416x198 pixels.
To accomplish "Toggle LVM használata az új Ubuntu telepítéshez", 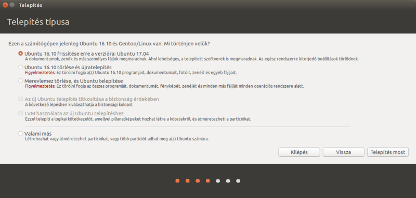I will coord(20,113).
